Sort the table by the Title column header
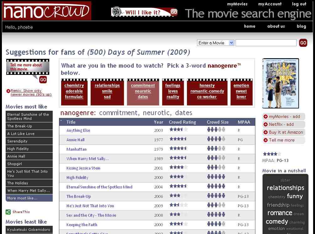This screenshot has height=234, width=315. pos(71,122)
